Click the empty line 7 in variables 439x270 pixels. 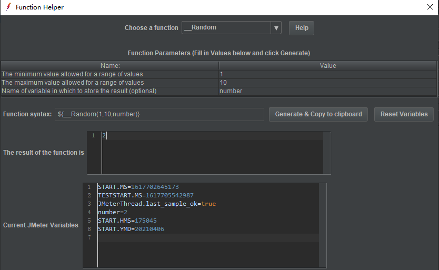(208, 237)
